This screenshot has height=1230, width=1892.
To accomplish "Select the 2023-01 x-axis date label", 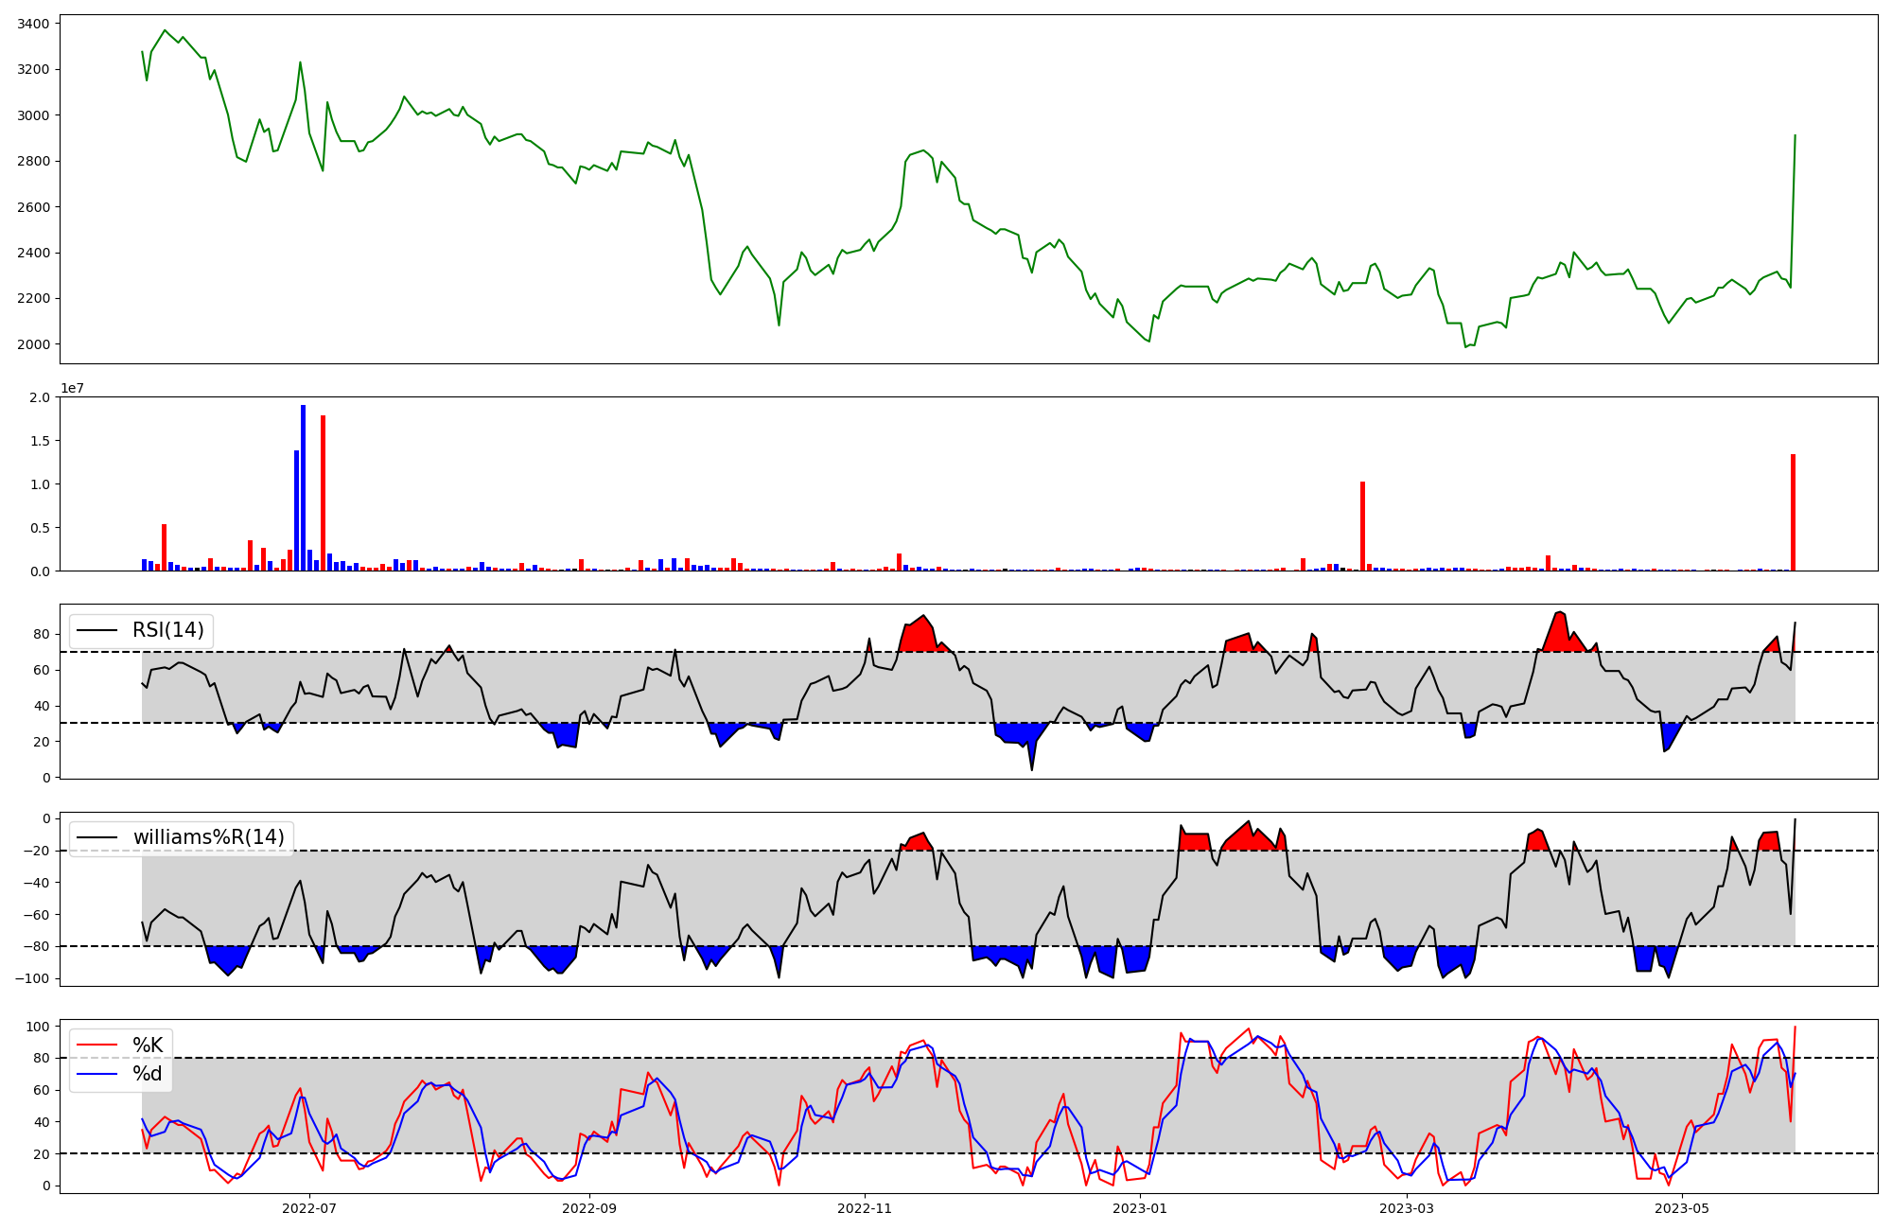I will tap(1140, 1208).
